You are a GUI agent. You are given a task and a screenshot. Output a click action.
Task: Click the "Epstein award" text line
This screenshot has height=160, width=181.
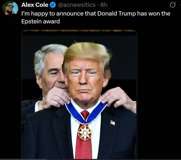point(41,21)
